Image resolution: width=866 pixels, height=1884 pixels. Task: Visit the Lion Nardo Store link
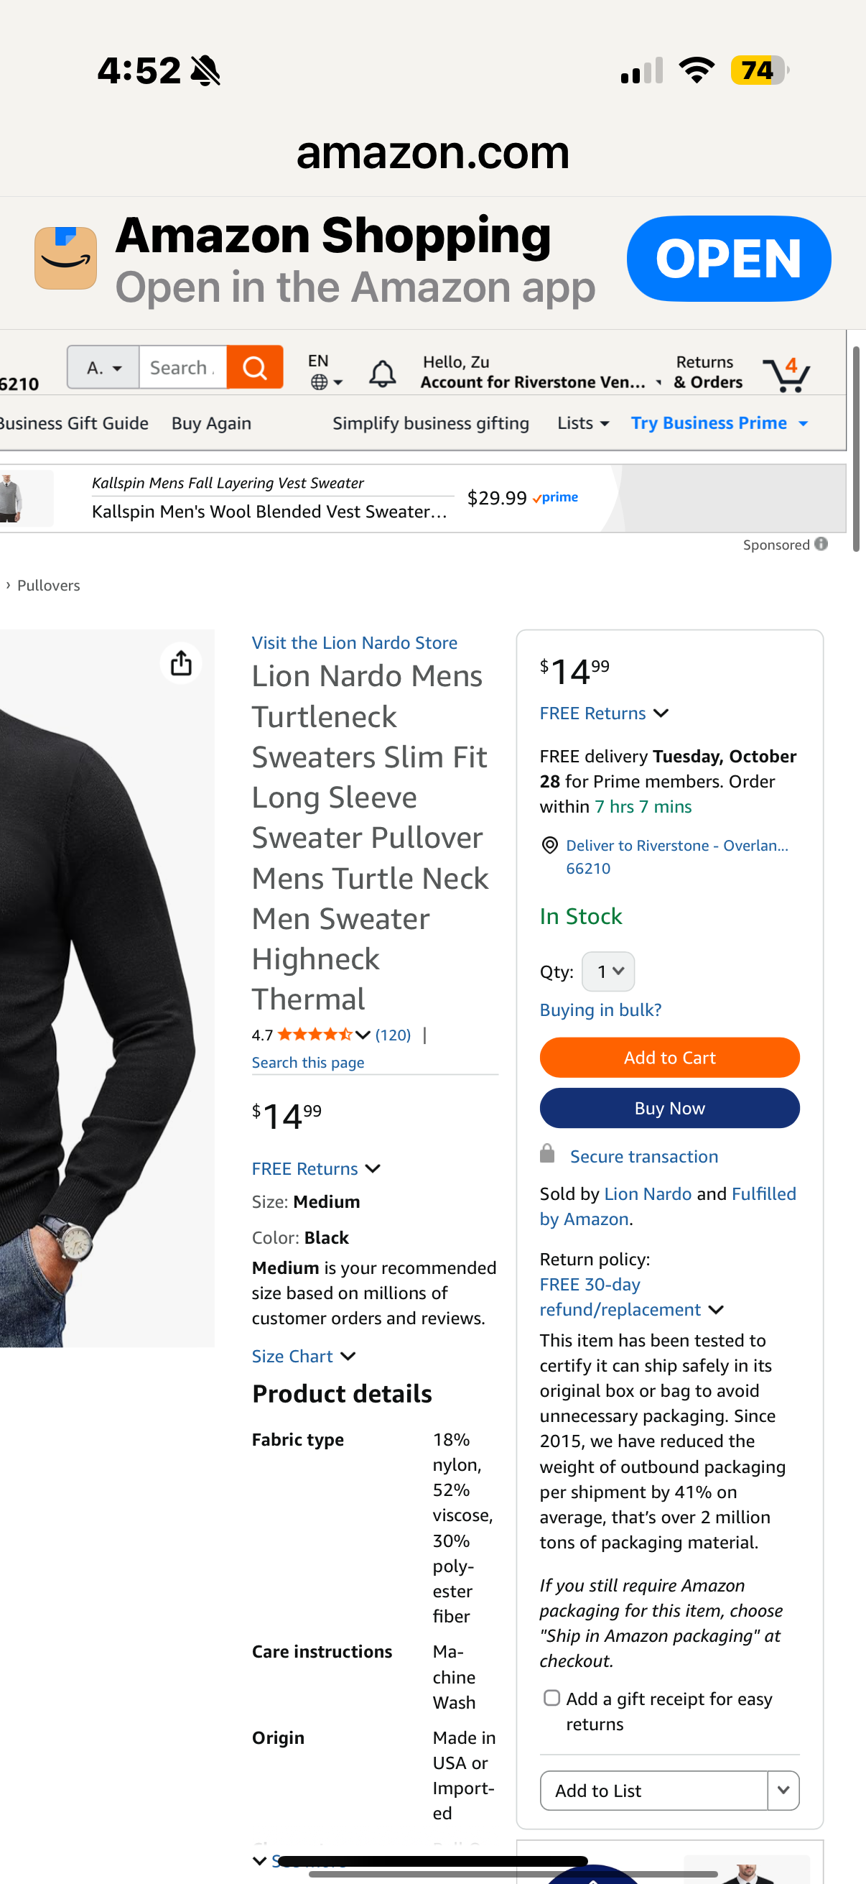355,642
